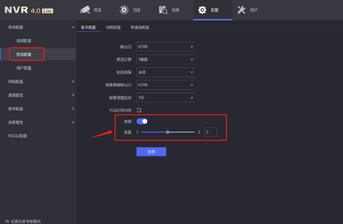This screenshot has height=224, width=343.
Task: Open RS232配置 in the sidebar
Action: click(x=18, y=136)
